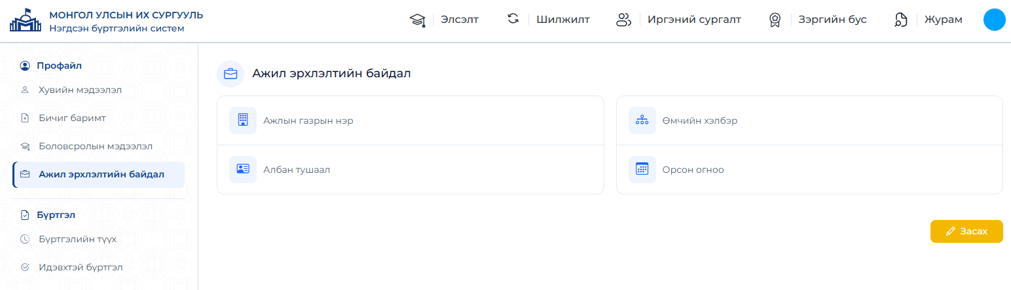Click the briefcase icon next to page title
Viewport: 1011px width, 290px height.
(230, 73)
